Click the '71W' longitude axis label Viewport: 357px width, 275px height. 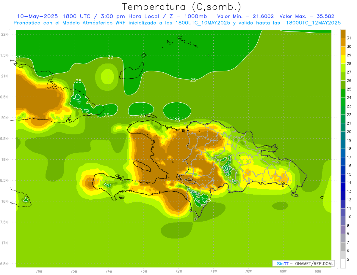point(213,271)
